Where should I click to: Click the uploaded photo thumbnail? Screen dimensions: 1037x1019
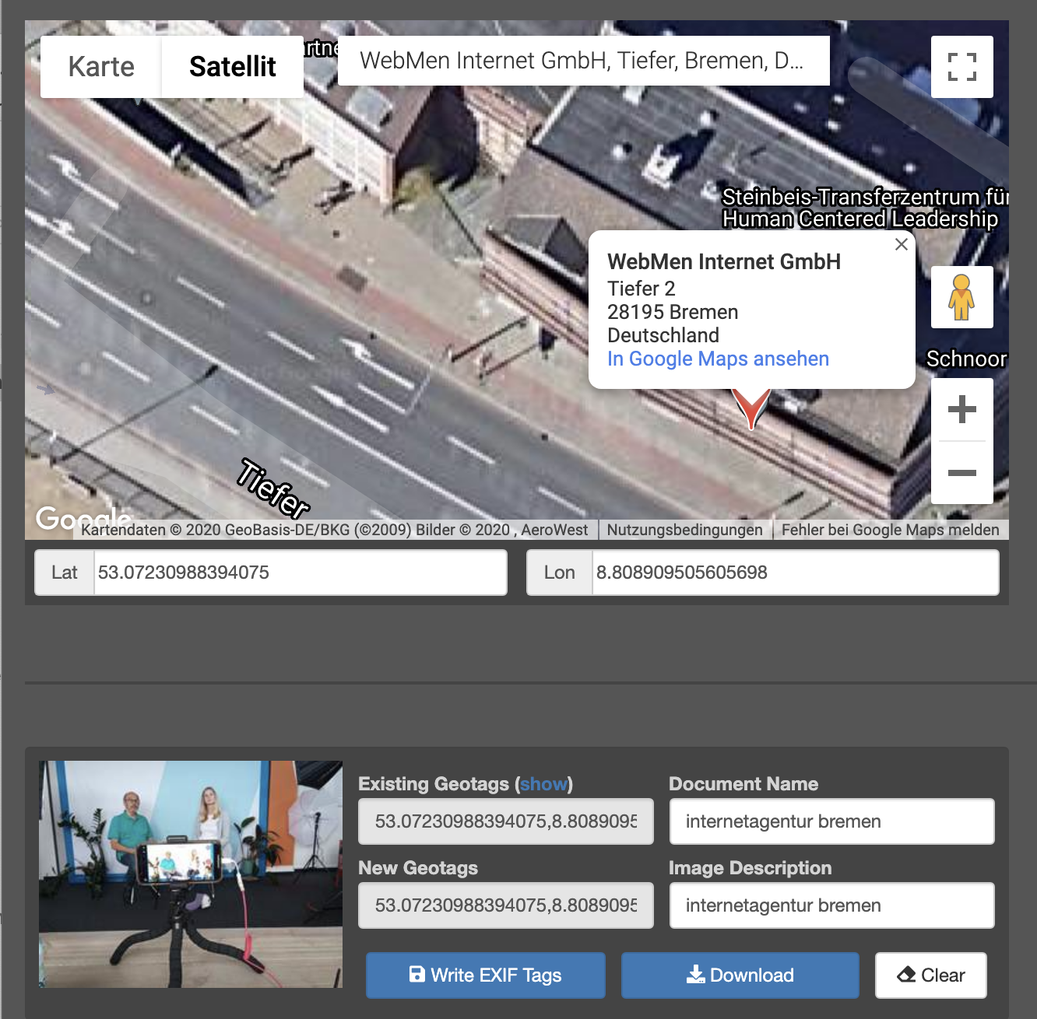[191, 874]
